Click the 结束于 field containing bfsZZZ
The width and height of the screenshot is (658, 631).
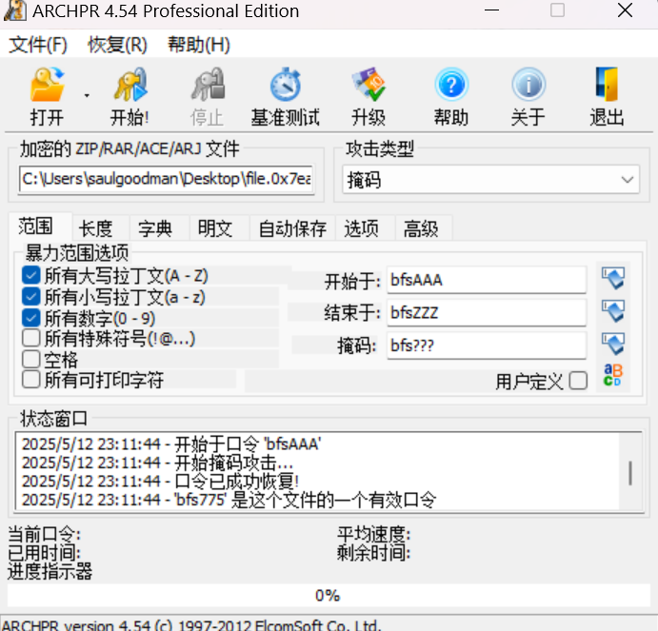(x=487, y=312)
